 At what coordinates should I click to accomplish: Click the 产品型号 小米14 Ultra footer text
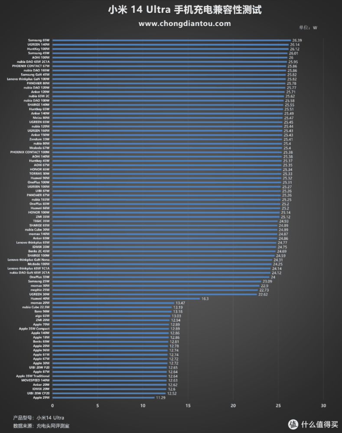[x=39, y=418]
